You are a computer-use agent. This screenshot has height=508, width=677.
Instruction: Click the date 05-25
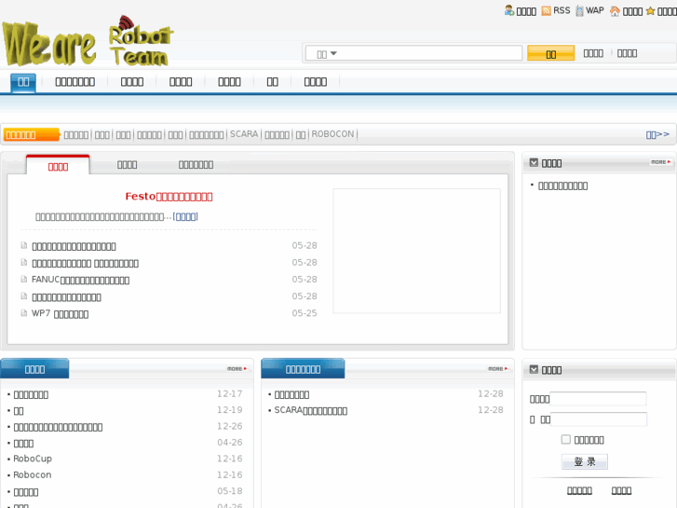pos(305,313)
